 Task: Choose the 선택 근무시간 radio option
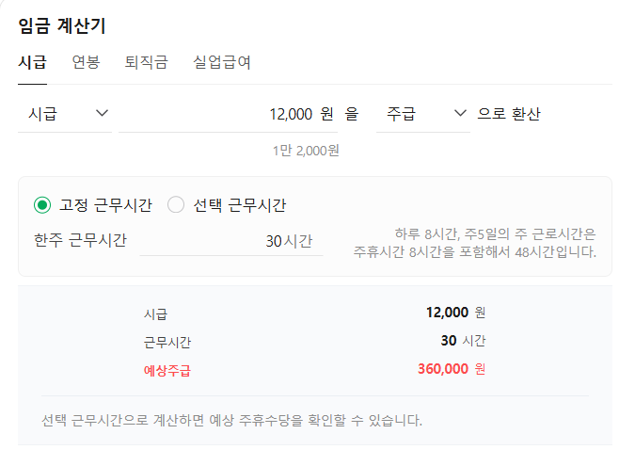pos(176,205)
